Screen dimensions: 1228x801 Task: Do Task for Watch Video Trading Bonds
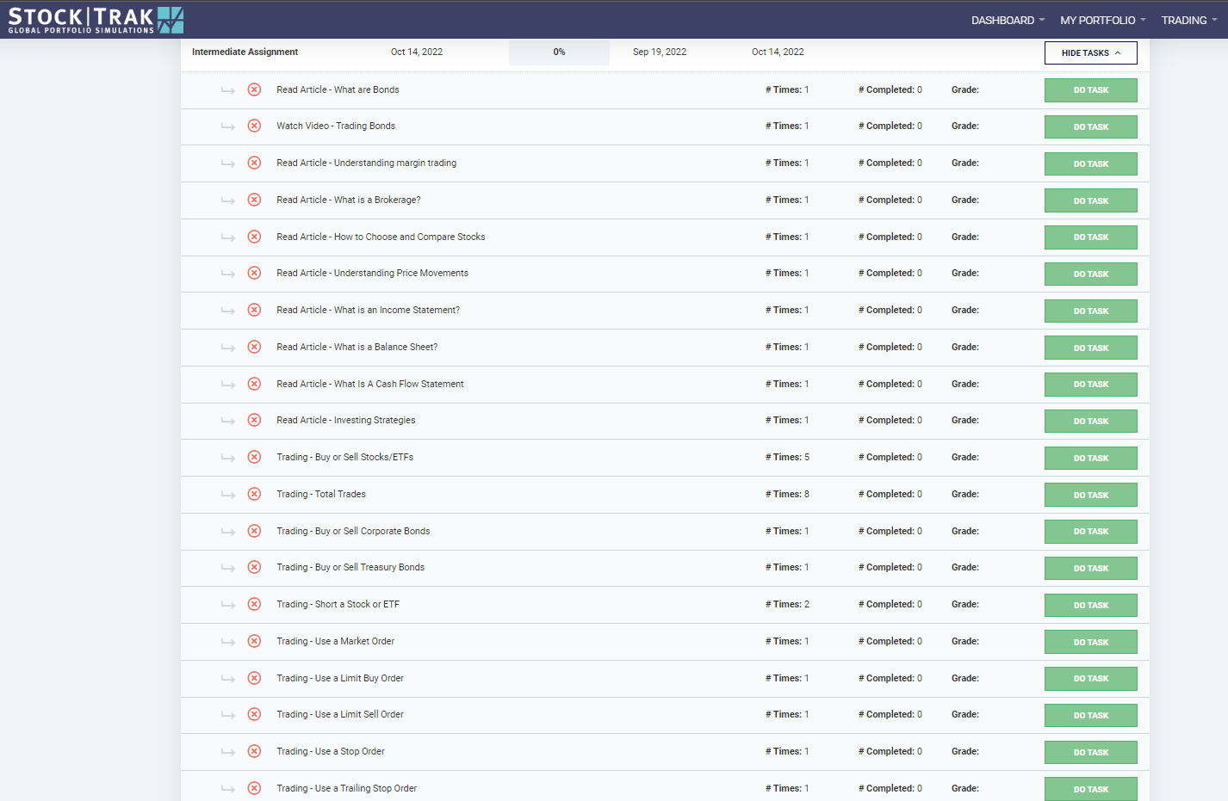click(x=1091, y=127)
